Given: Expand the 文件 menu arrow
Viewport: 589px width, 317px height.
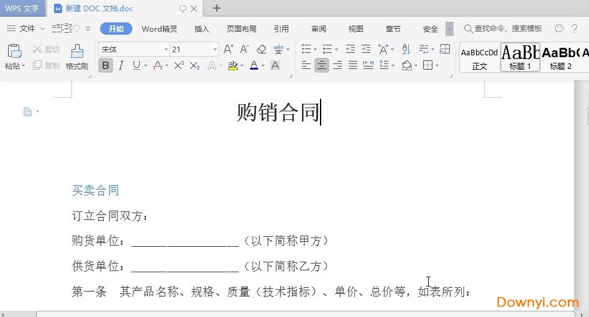Looking at the screenshot, I should pyautogui.click(x=42, y=29).
